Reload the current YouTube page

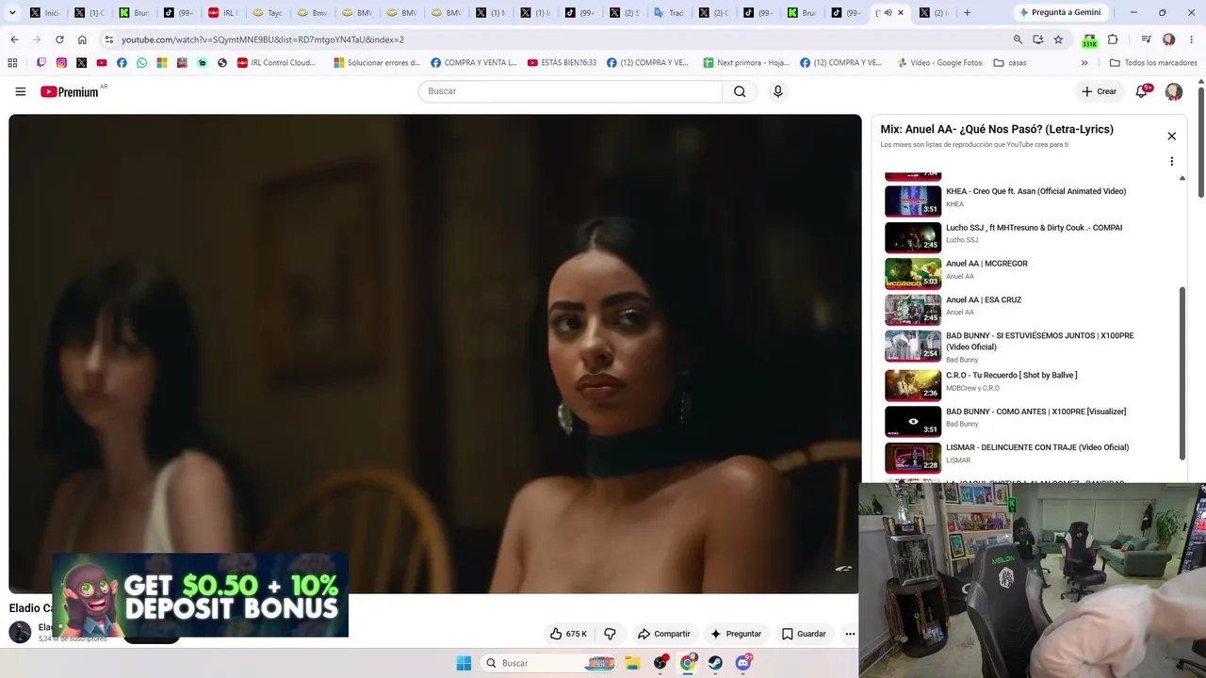click(x=59, y=40)
